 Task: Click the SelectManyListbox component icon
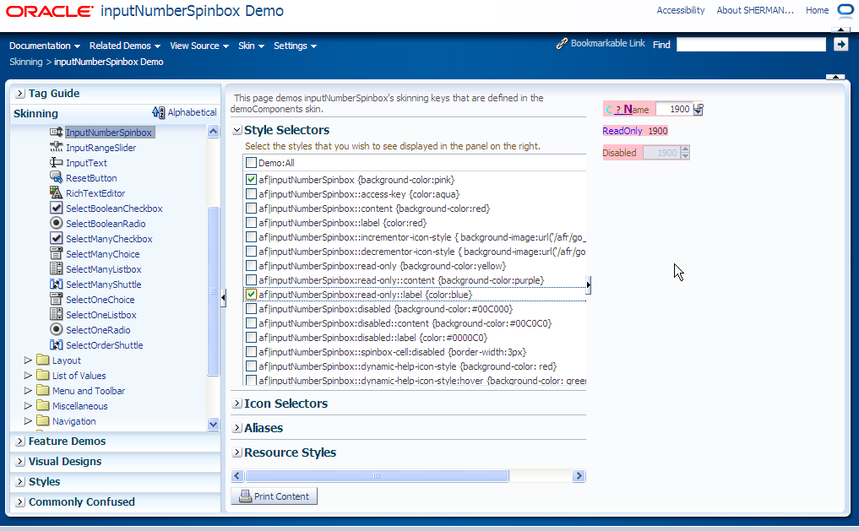point(56,268)
